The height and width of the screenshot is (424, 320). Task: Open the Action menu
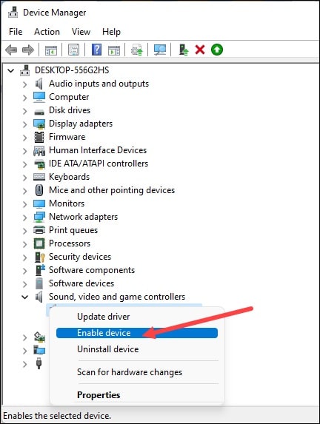[47, 32]
